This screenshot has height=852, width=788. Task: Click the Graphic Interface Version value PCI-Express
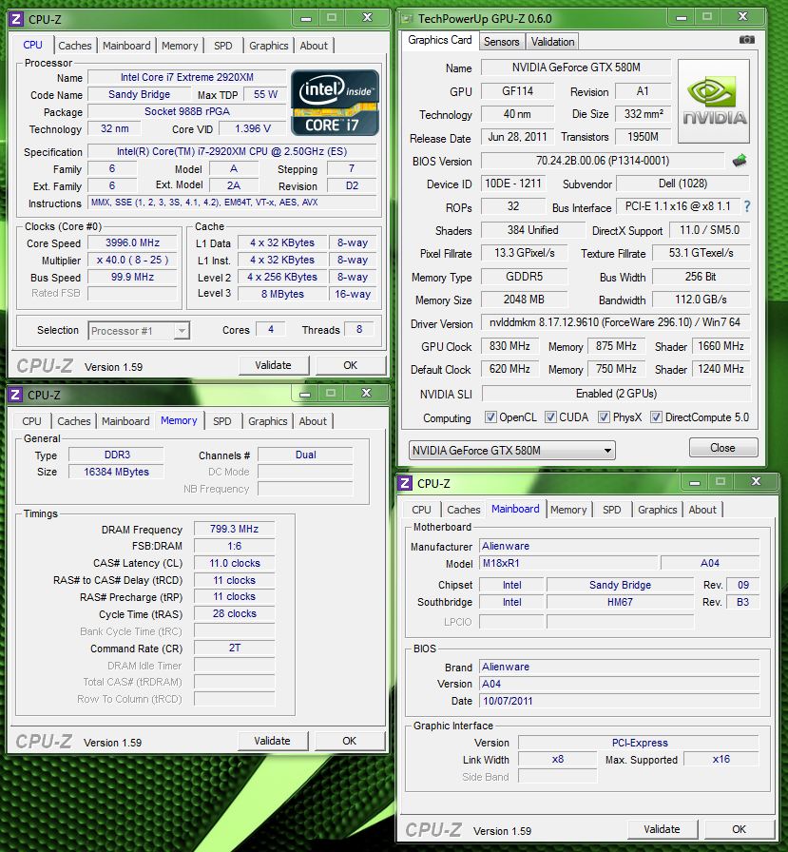click(639, 743)
